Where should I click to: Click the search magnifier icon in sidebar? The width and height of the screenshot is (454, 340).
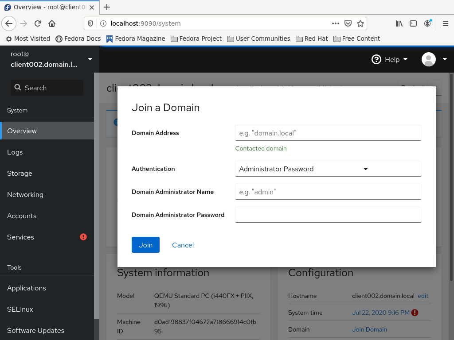18,87
